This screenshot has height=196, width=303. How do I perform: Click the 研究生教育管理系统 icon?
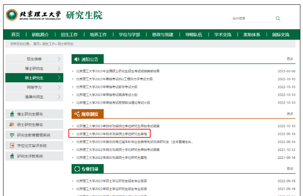(12, 135)
